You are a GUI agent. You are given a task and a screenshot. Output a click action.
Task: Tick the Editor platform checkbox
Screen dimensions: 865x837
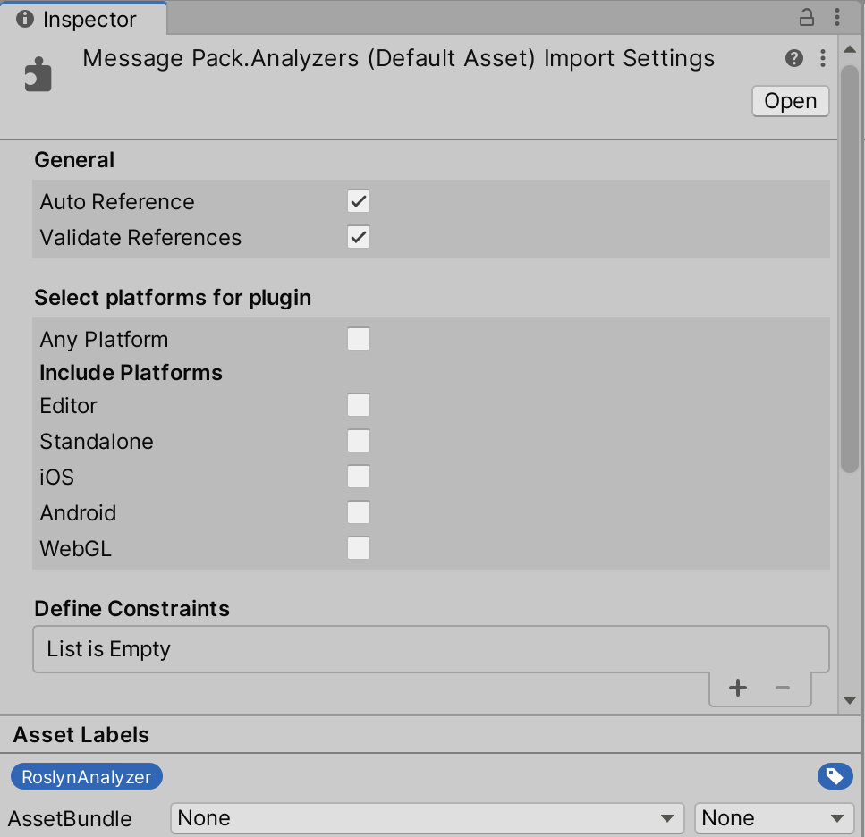359,405
